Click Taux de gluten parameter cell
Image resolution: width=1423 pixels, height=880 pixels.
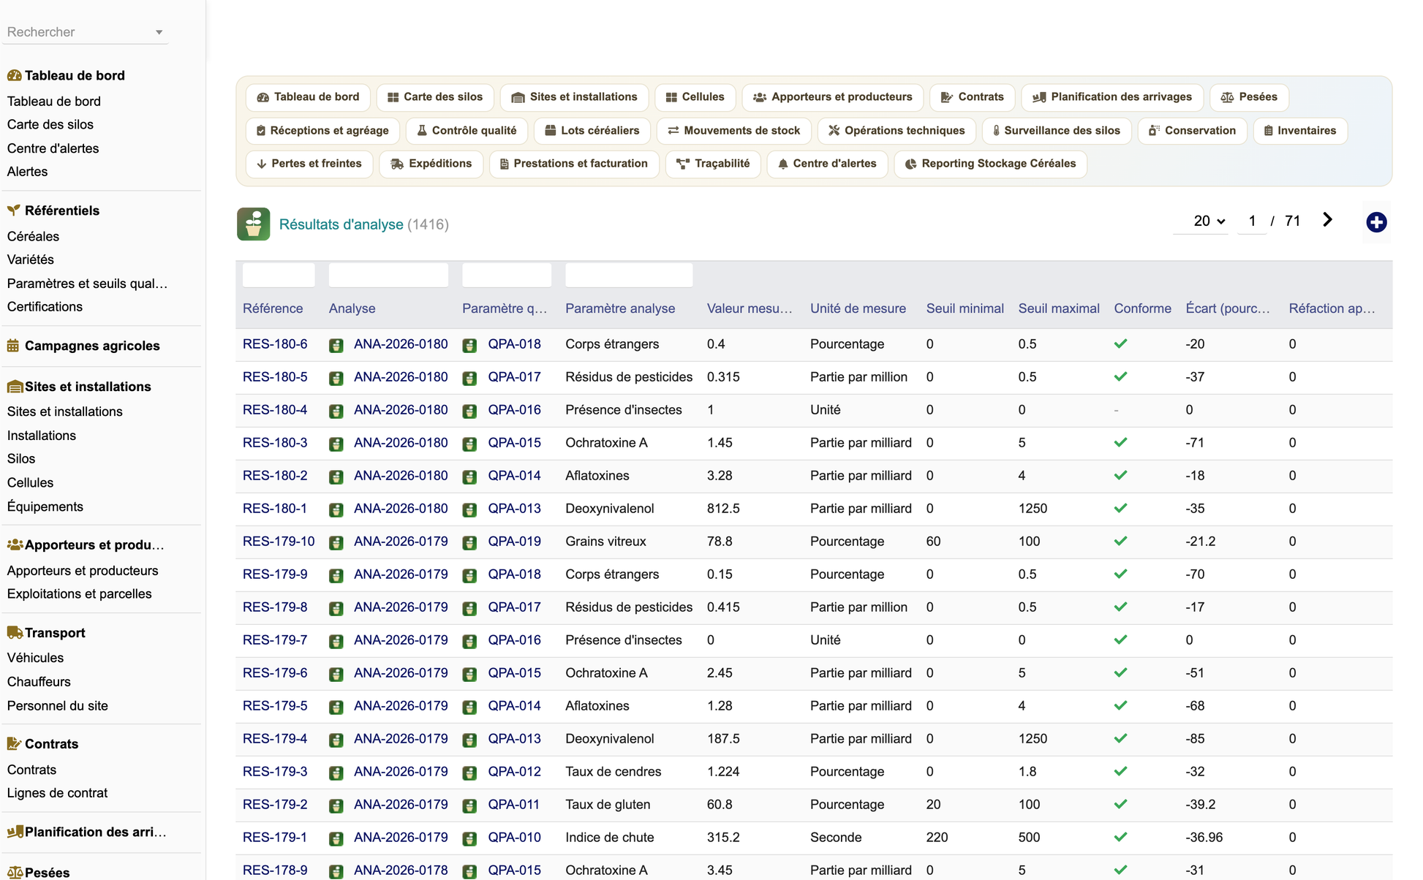pyautogui.click(x=608, y=805)
